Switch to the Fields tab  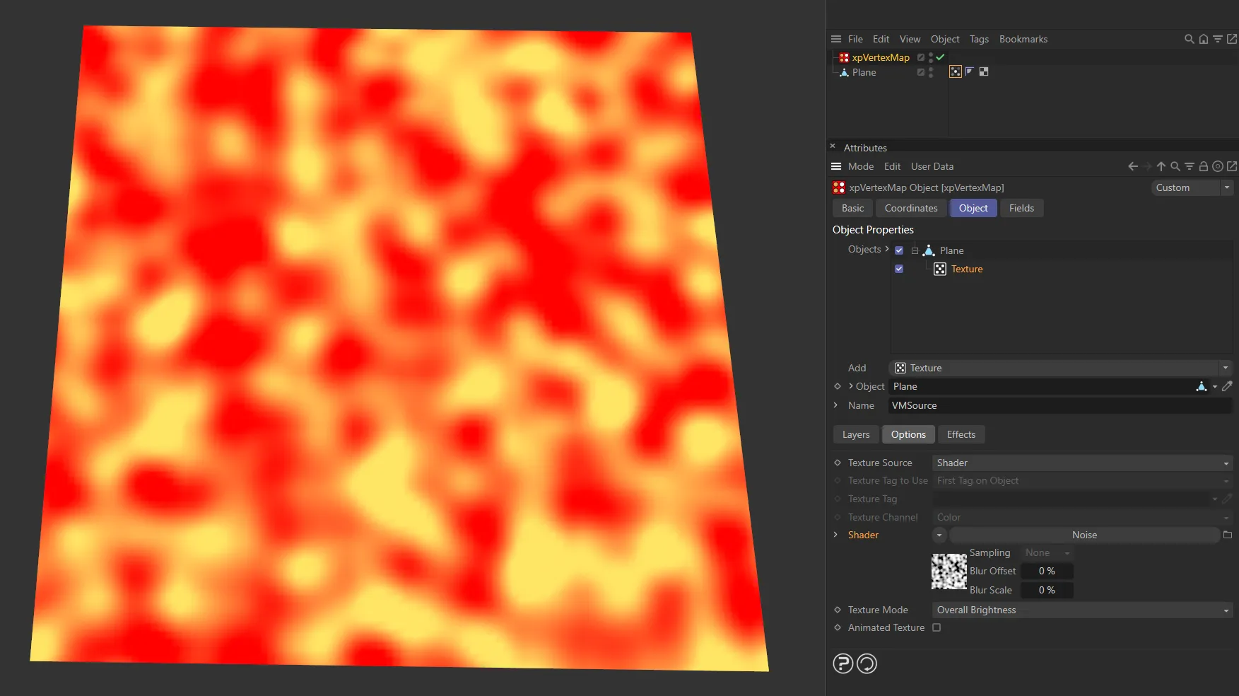1021,208
